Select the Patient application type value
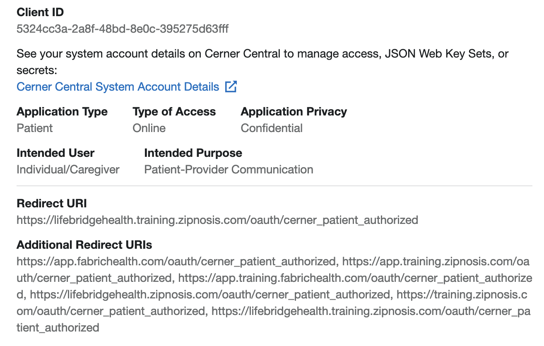 tap(35, 128)
